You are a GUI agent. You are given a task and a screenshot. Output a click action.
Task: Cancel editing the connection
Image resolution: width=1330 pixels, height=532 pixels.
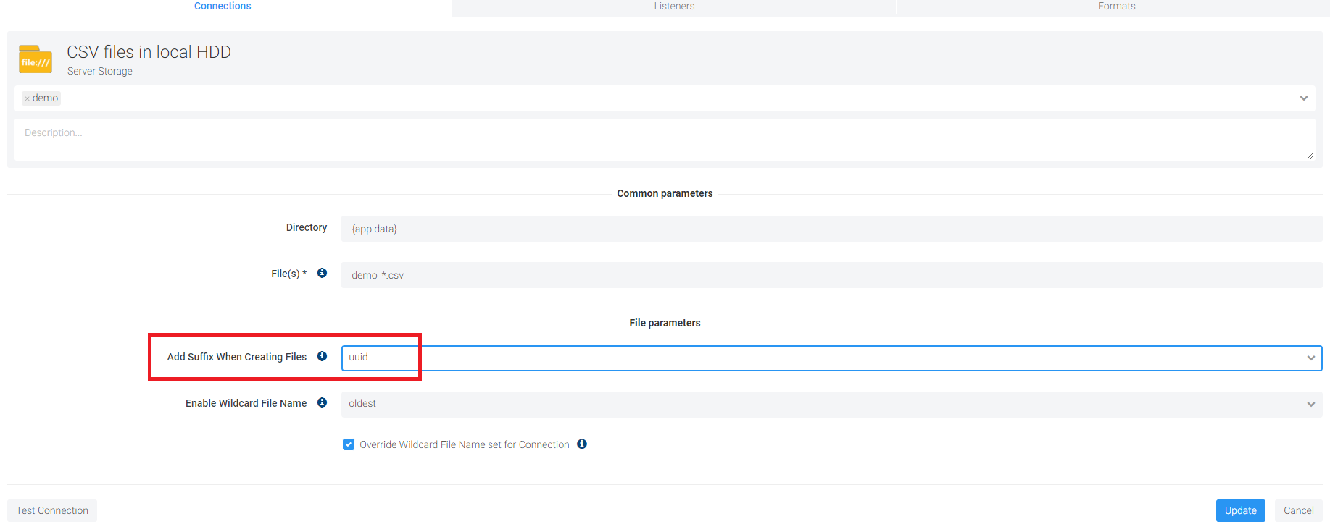(1298, 510)
